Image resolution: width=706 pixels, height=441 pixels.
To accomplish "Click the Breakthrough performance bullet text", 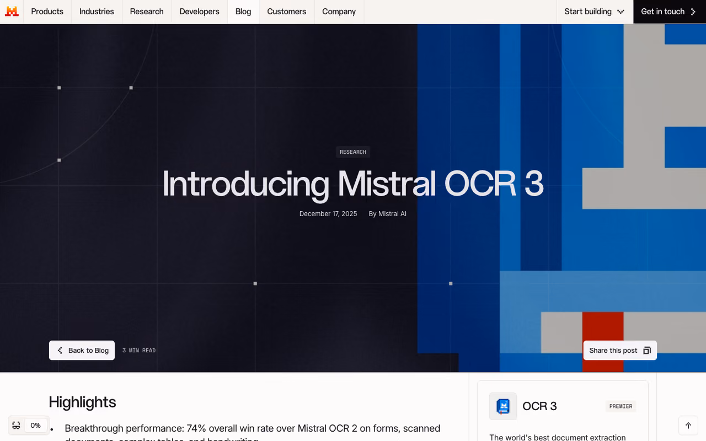I will tap(253, 434).
